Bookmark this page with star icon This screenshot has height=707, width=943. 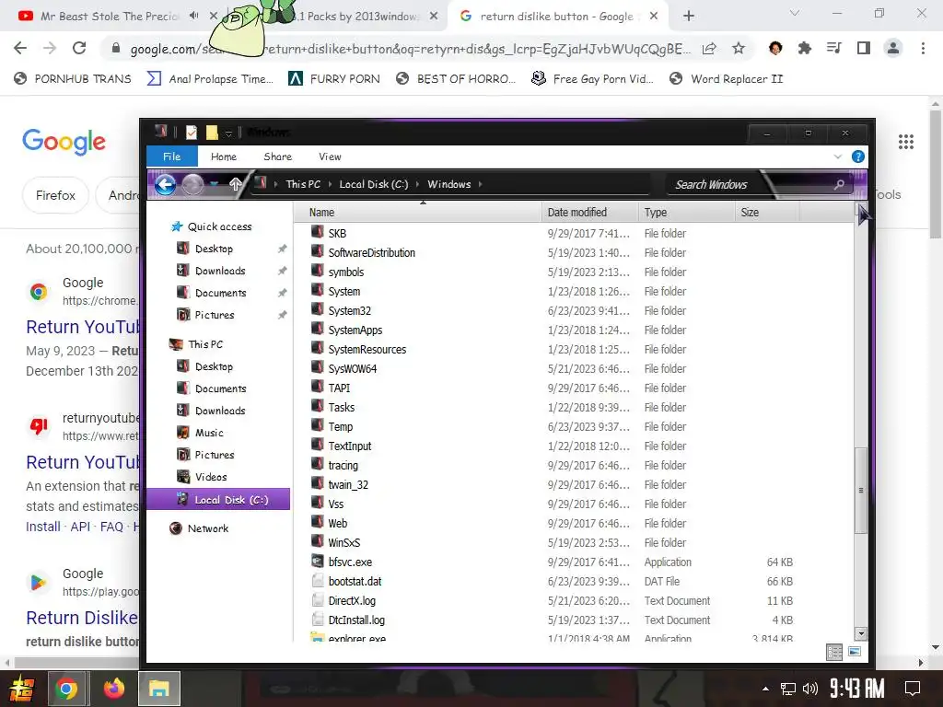tap(739, 48)
